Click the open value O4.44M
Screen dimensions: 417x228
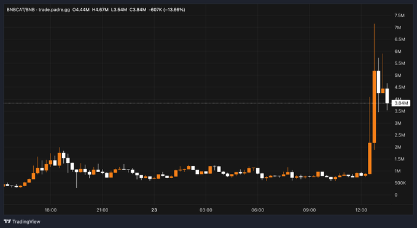[x=81, y=10]
